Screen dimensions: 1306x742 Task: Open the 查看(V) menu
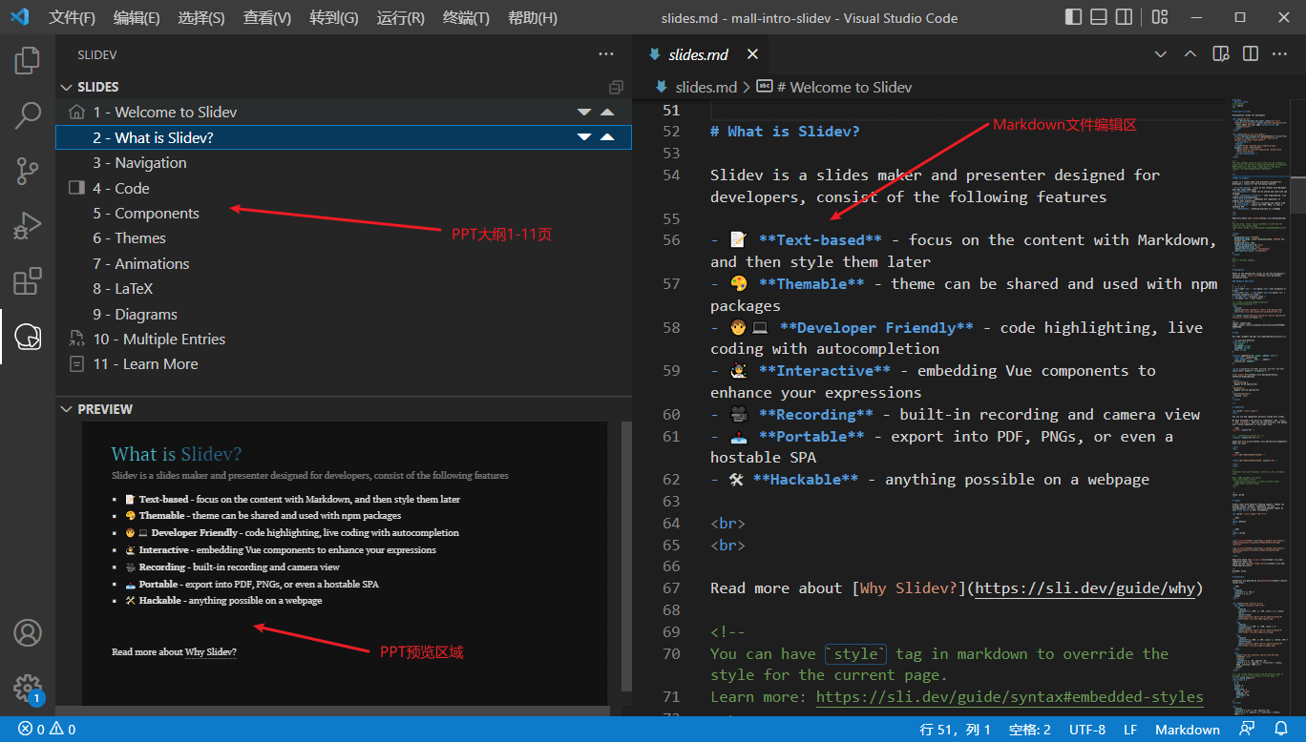point(267,17)
